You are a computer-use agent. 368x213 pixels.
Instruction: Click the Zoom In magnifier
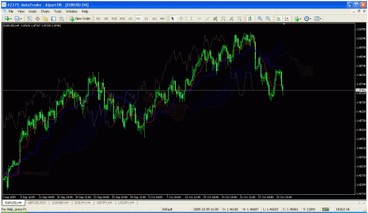[x=260, y=18]
